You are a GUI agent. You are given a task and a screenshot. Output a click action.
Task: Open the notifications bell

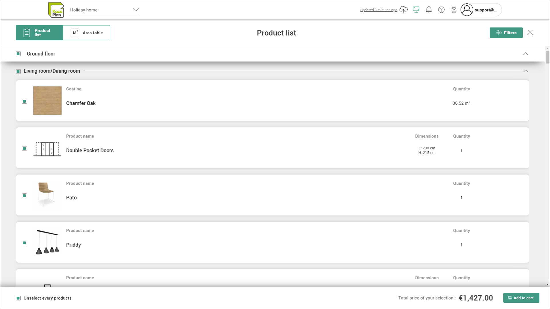pos(429,10)
